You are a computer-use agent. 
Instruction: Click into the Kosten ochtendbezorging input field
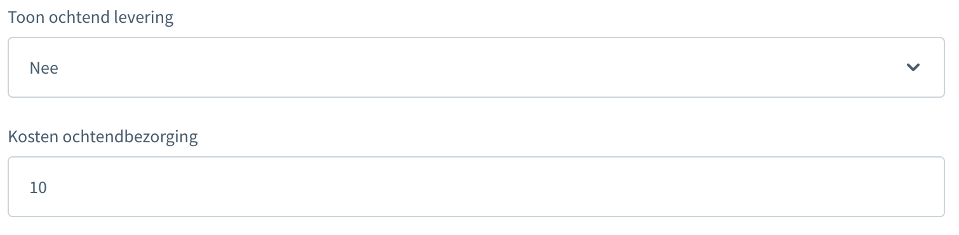[x=476, y=187]
